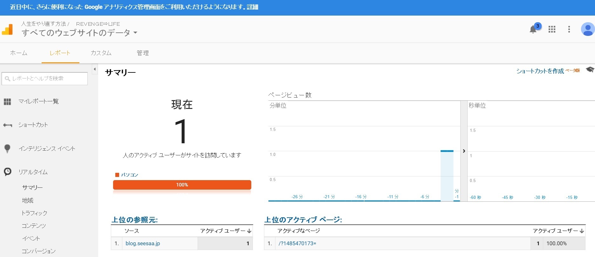
Task: Open the user account avatar
Action: [588, 29]
